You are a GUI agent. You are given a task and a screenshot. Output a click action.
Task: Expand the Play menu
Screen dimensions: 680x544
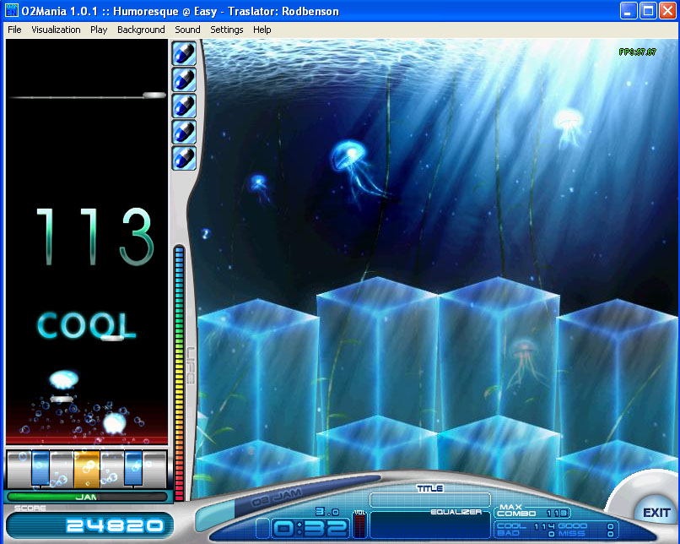(99, 30)
